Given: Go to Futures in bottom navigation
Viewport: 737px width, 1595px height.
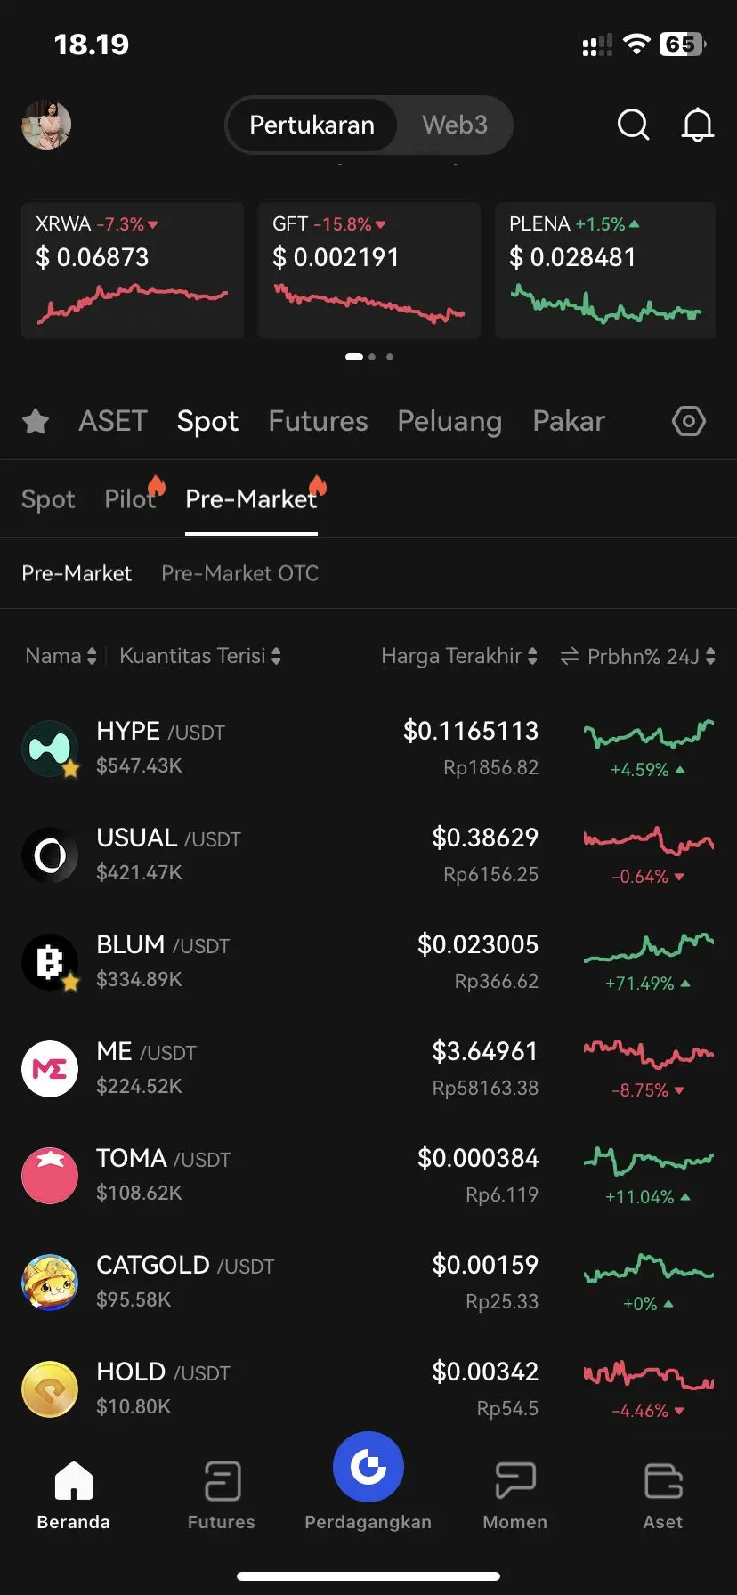Looking at the screenshot, I should [222, 1495].
